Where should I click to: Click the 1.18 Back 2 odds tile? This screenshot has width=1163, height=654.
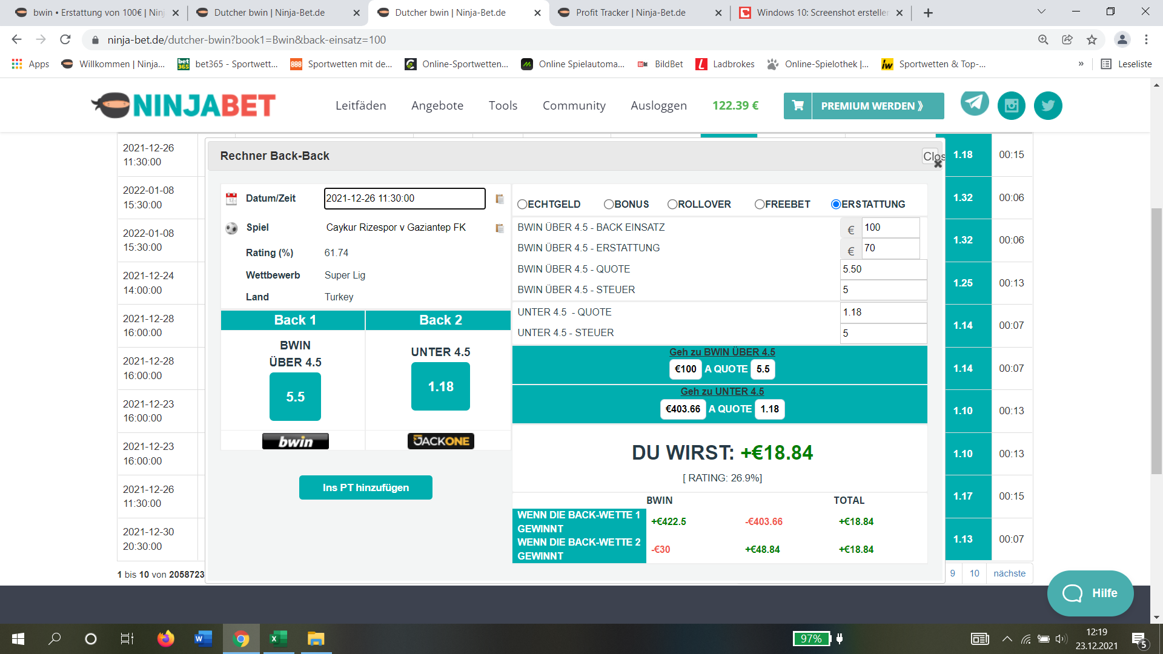(441, 386)
